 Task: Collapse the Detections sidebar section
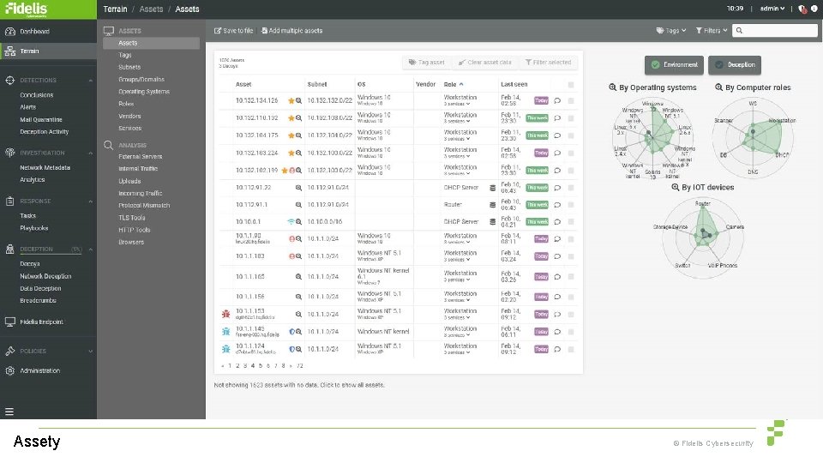(x=90, y=81)
